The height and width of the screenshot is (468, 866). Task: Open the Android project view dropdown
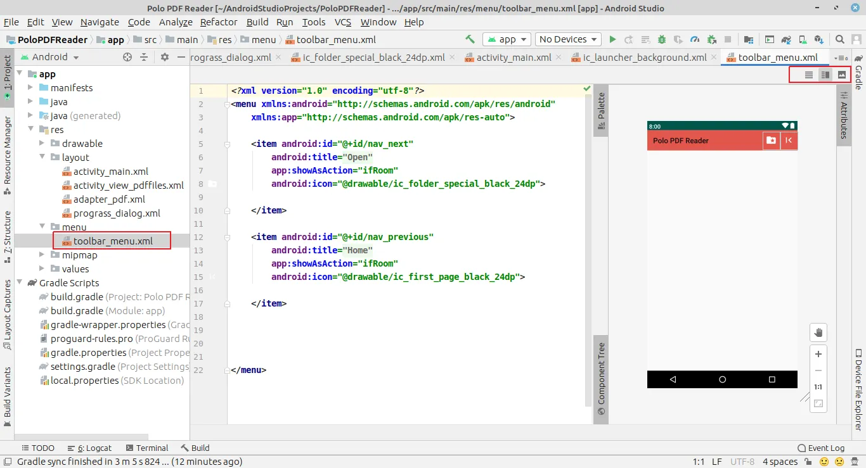coord(56,57)
